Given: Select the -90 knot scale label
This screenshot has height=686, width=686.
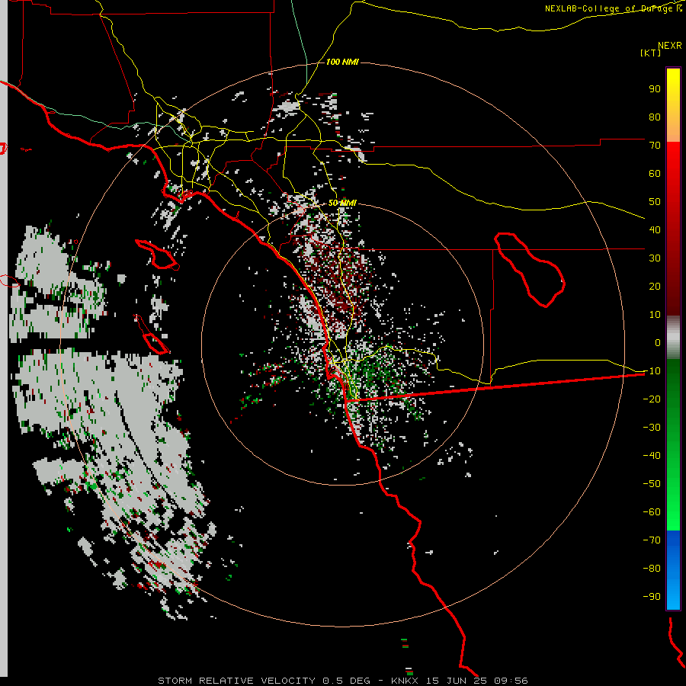Looking at the screenshot, I should click(x=652, y=596).
